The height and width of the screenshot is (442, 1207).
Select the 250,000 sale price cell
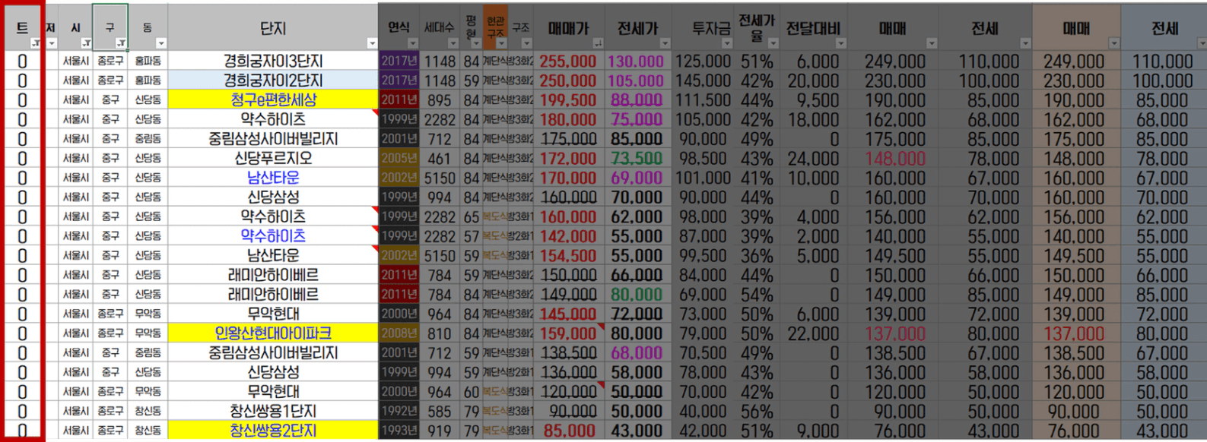[x=570, y=80]
